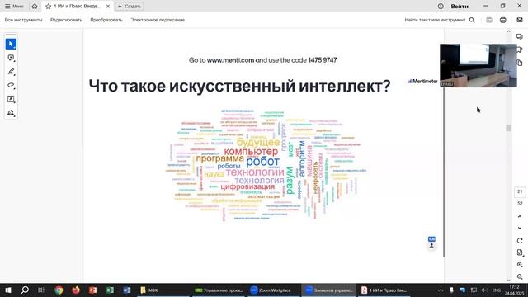Select the highlighter pen tool
528x297 pixels.
click(11, 72)
